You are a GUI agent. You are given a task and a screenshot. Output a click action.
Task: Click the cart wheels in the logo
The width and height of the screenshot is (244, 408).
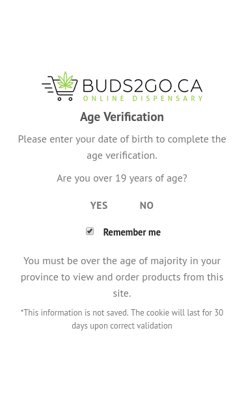coord(65,99)
